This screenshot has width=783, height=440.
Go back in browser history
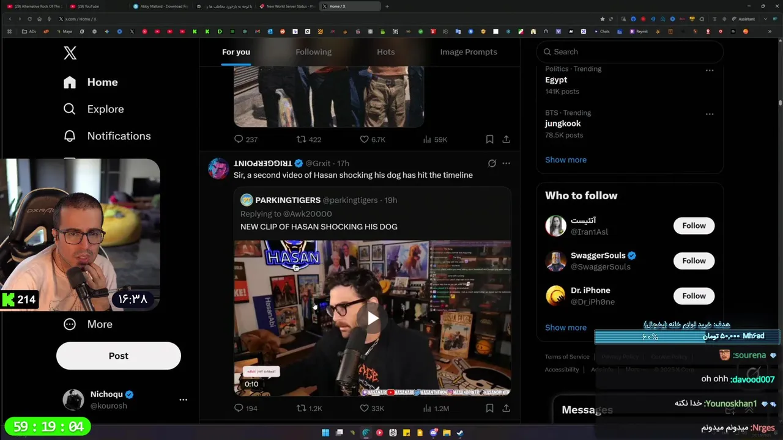pos(10,19)
